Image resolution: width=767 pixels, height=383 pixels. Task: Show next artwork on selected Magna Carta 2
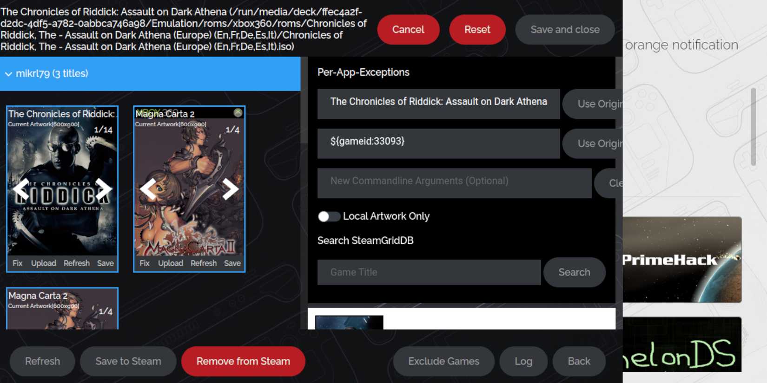(x=230, y=189)
